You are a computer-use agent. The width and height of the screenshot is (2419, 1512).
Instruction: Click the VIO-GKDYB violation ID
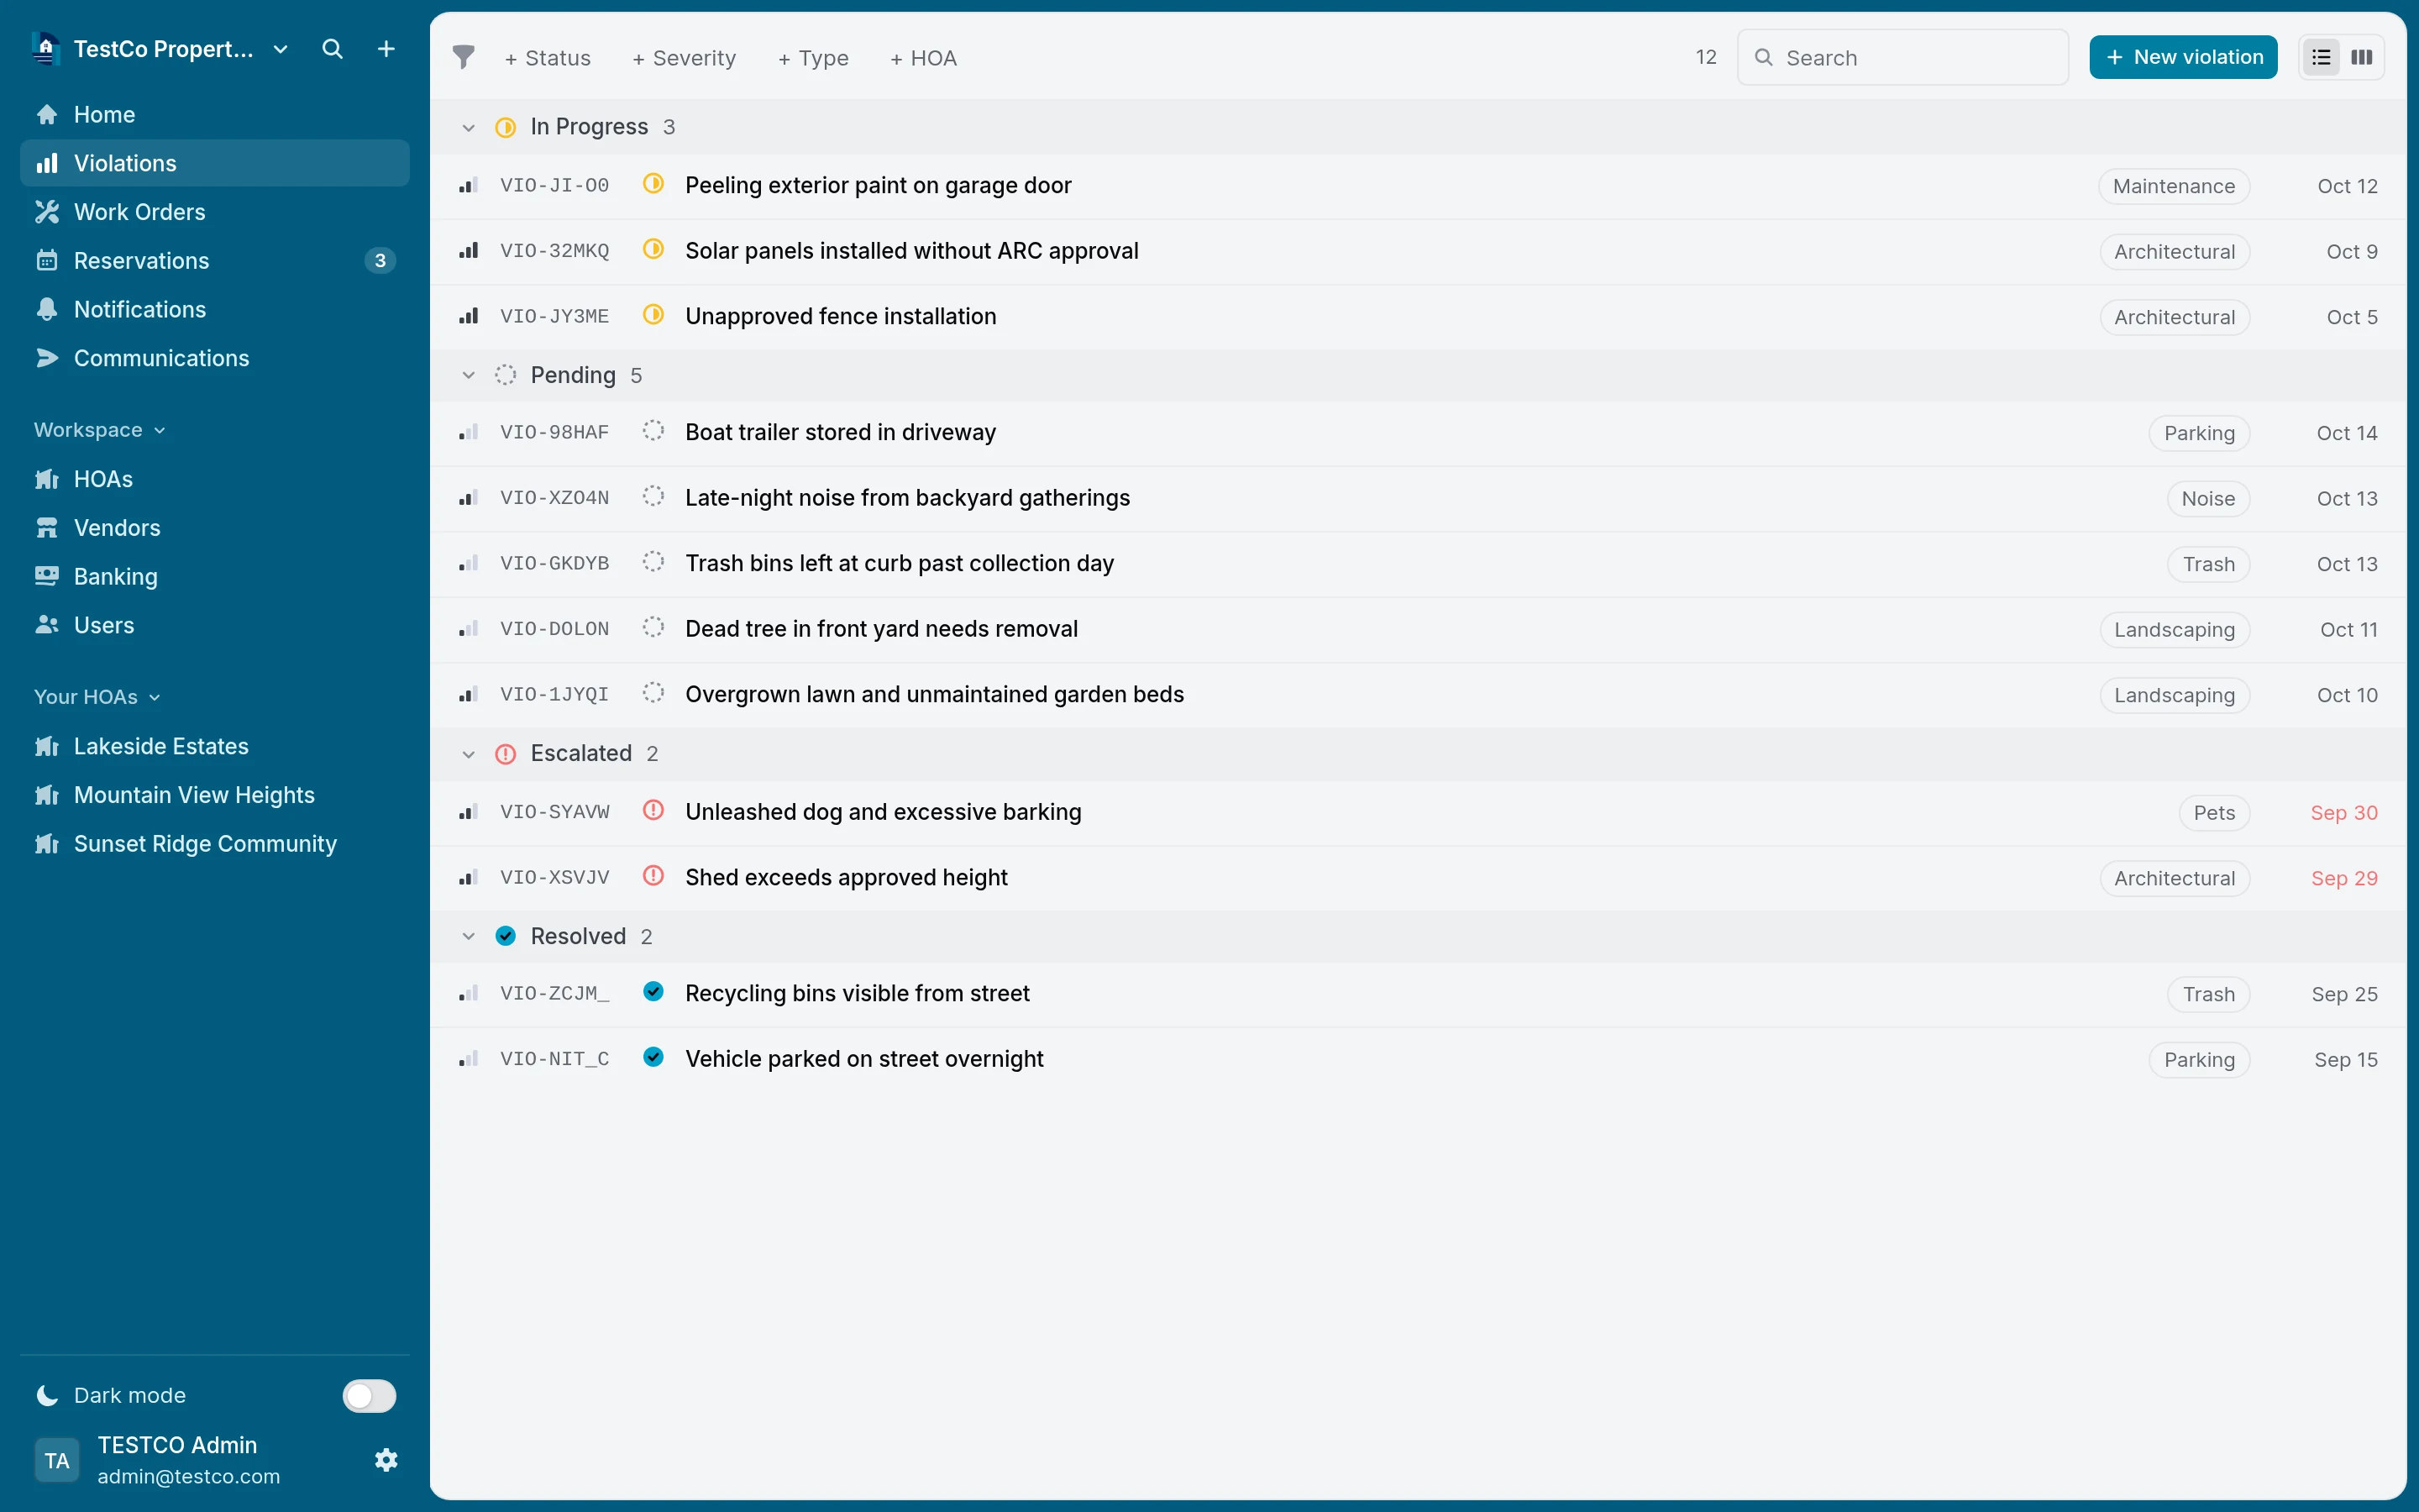pos(554,563)
